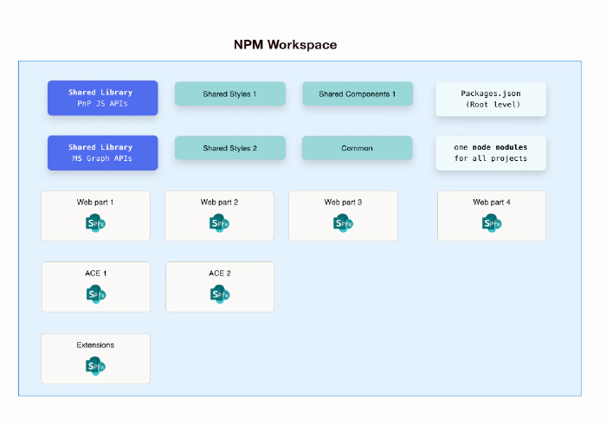Click the SPFx icon in Web part 4
The image size is (606, 425).
pyautogui.click(x=492, y=222)
